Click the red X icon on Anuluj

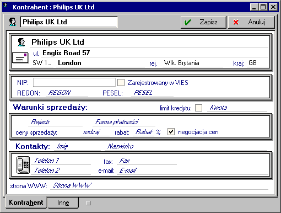(x=236, y=22)
